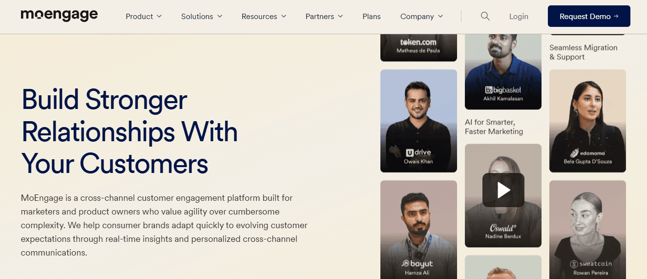Open the Solutions menu
647x279 pixels.
[202, 16]
